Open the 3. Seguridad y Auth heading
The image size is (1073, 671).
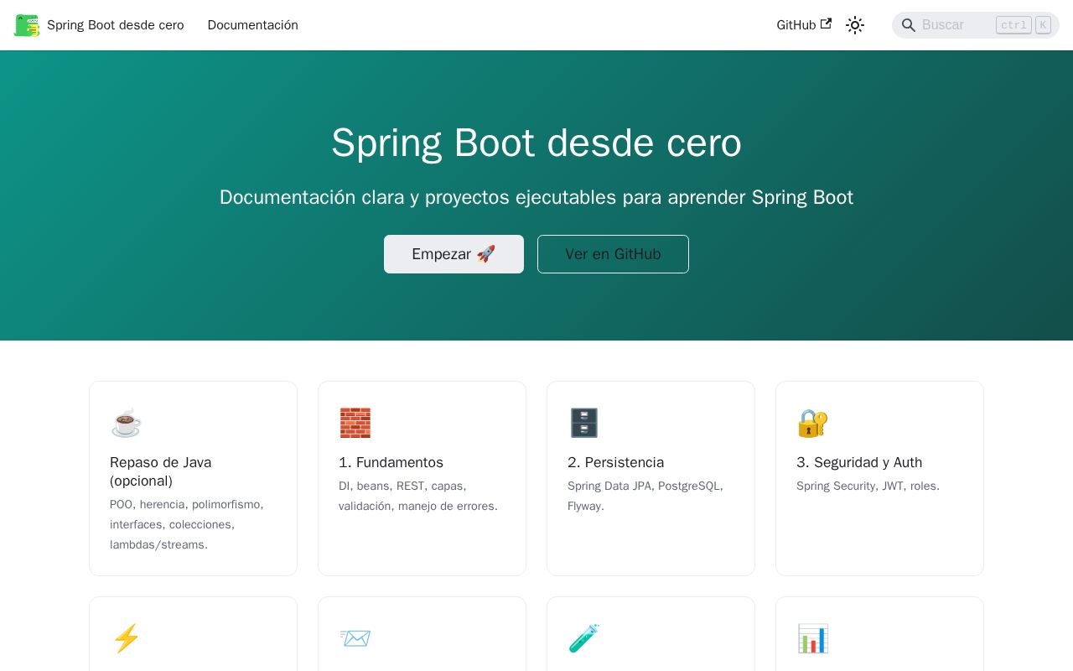(859, 462)
